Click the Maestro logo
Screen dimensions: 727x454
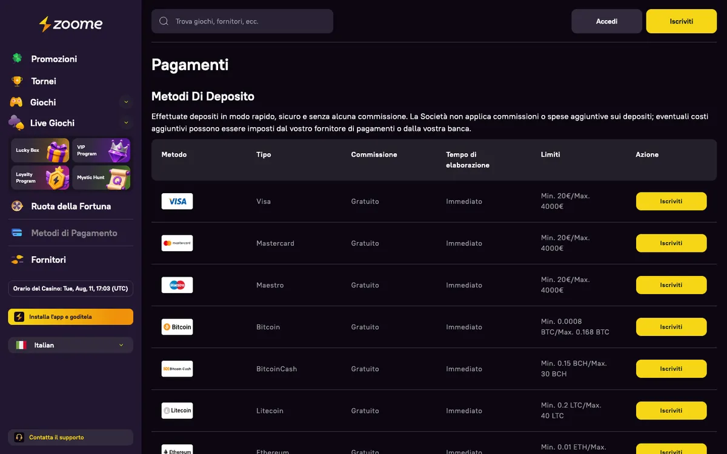click(x=177, y=285)
